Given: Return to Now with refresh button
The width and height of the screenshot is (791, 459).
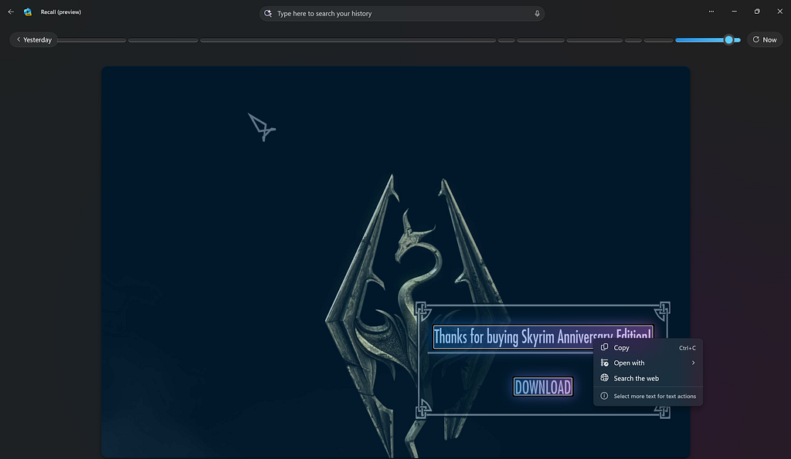Looking at the screenshot, I should click(x=765, y=40).
